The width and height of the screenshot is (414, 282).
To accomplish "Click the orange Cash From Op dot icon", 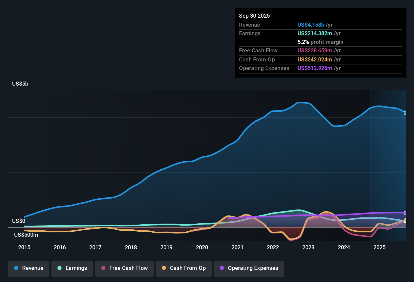I will point(164,268).
